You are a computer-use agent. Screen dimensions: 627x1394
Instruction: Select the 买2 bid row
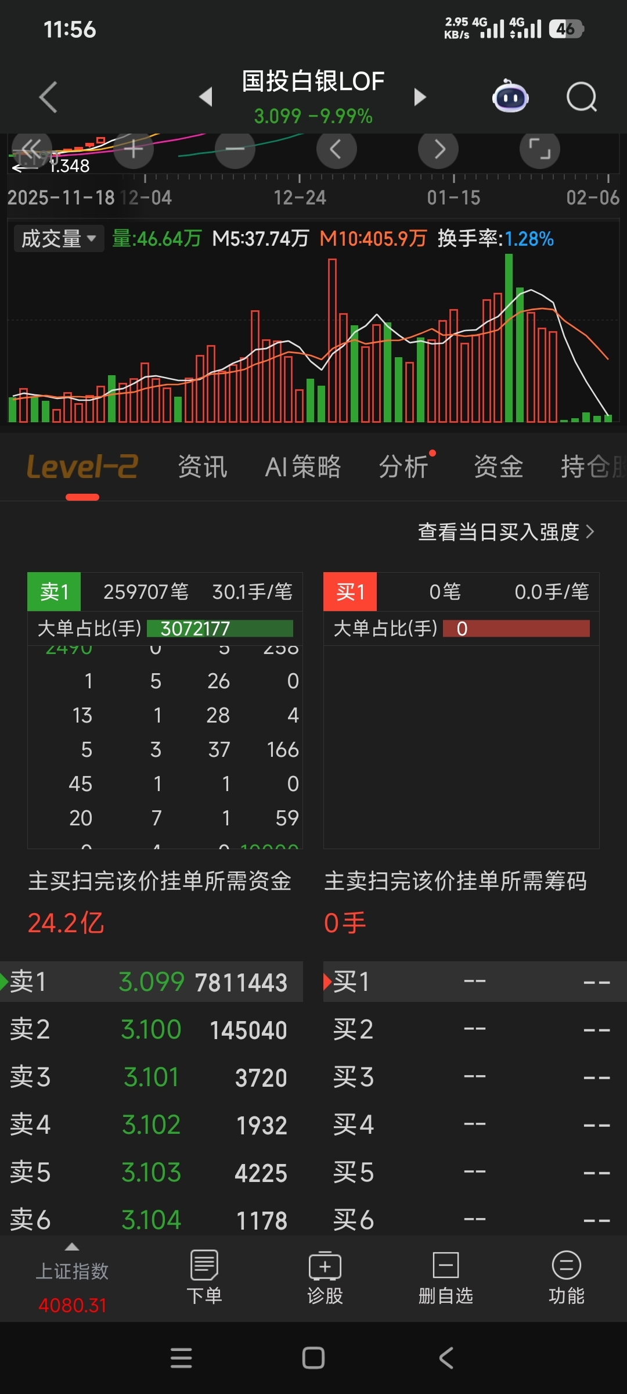475,1030
